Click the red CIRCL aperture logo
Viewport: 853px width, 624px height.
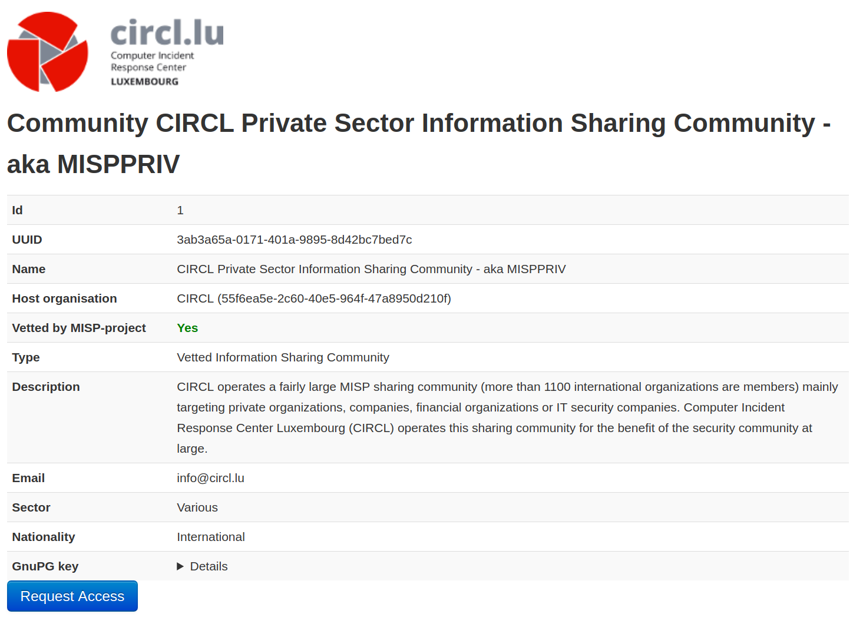click(x=48, y=52)
